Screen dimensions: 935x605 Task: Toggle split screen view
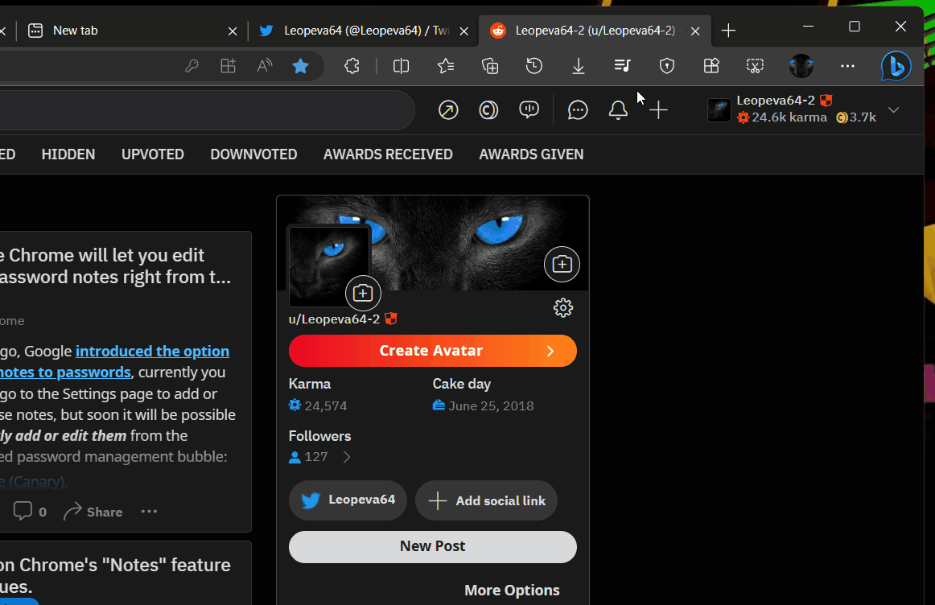(x=401, y=66)
